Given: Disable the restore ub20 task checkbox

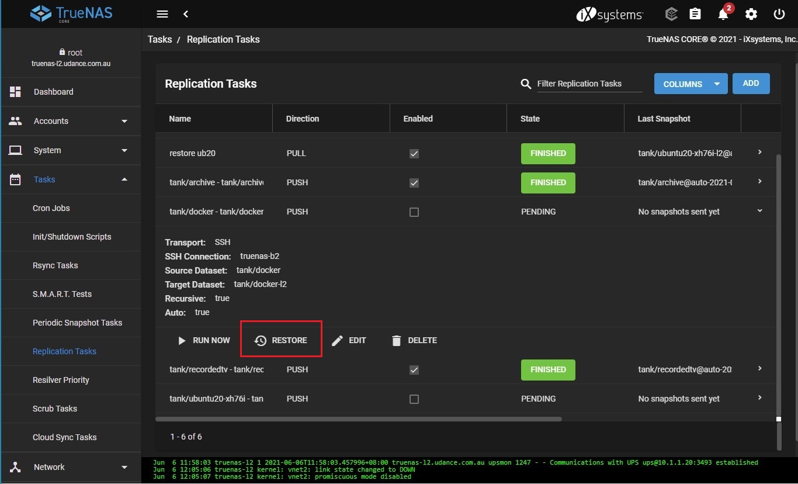Looking at the screenshot, I should coord(414,154).
